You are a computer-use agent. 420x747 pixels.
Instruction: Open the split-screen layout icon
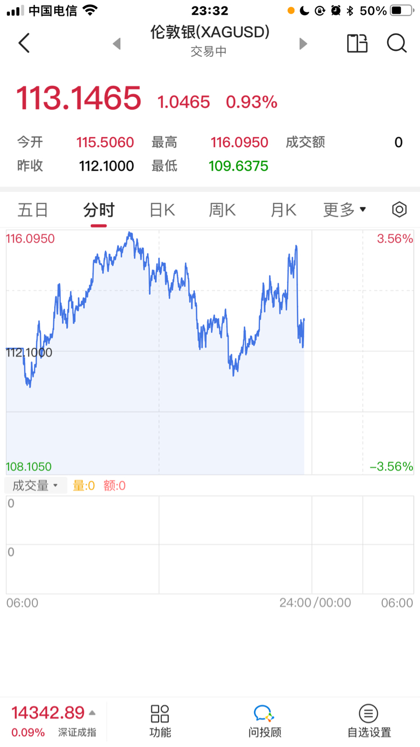coord(357,43)
